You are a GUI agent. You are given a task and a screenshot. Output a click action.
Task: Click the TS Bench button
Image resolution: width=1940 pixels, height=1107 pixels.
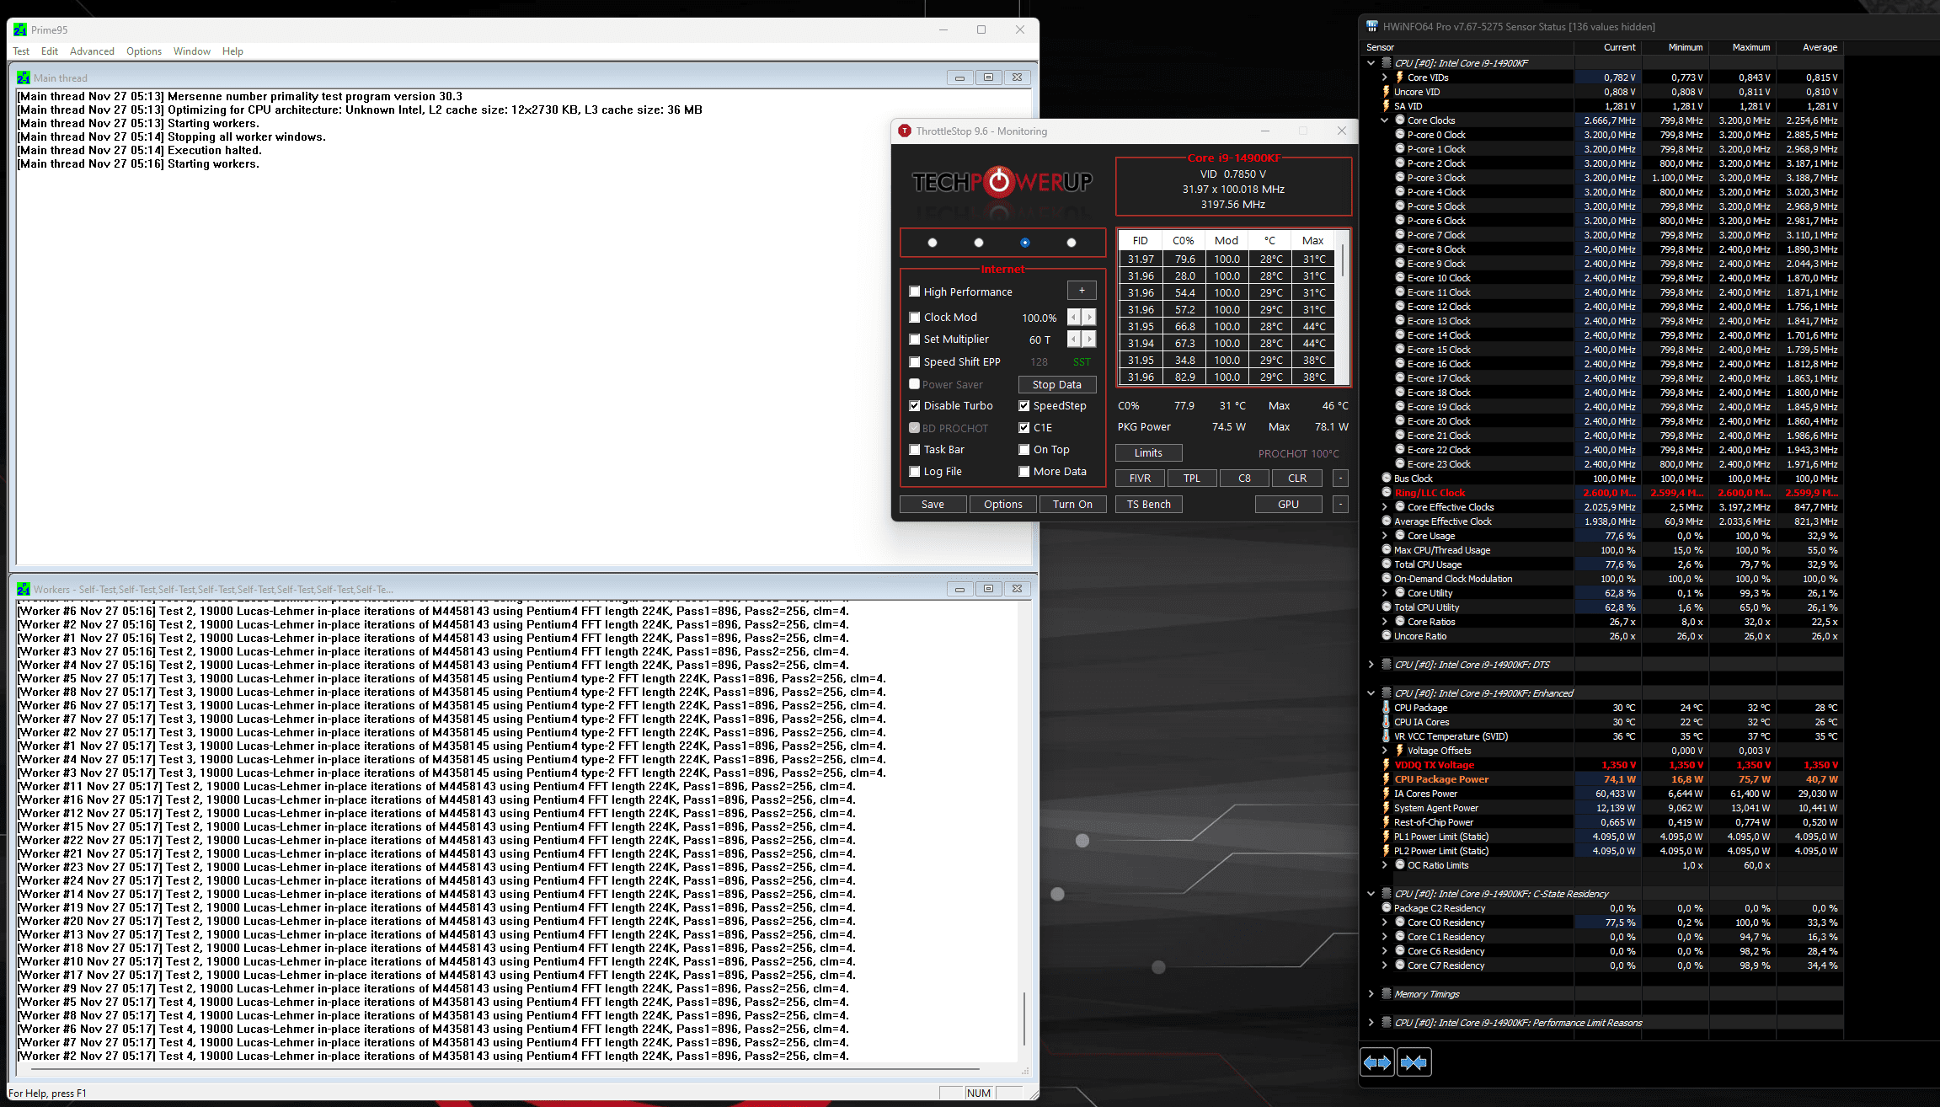pyautogui.click(x=1149, y=504)
